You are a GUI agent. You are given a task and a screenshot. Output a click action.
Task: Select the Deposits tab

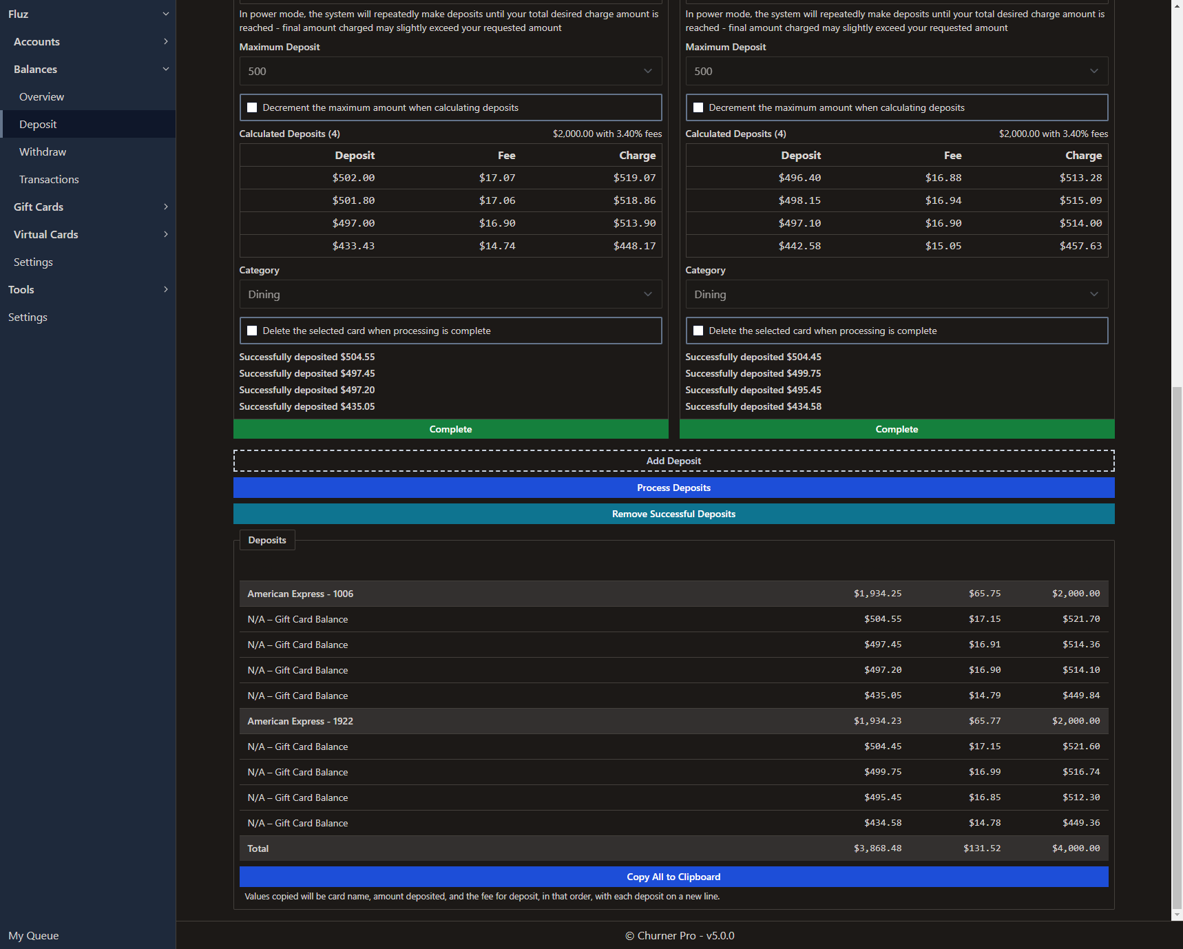[x=267, y=540]
